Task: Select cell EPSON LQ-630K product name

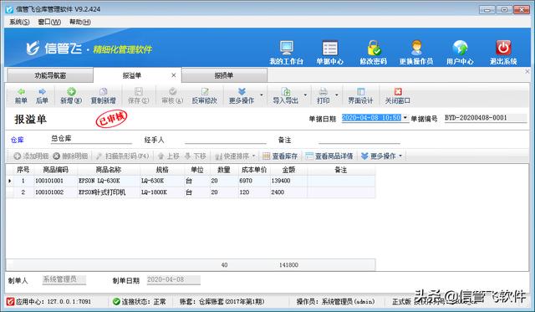Action: [x=109, y=181]
